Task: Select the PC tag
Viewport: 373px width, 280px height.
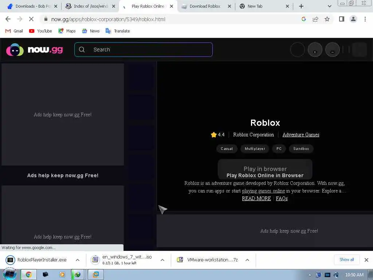Action: (279, 149)
